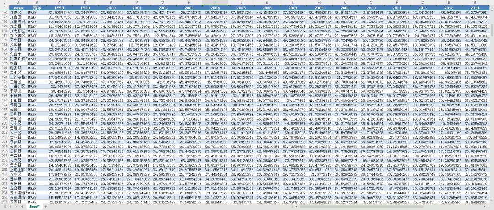The height and width of the screenshot is (210, 494).
Task: Select cell 34.1365967 in row 216
Action: (449, 198)
